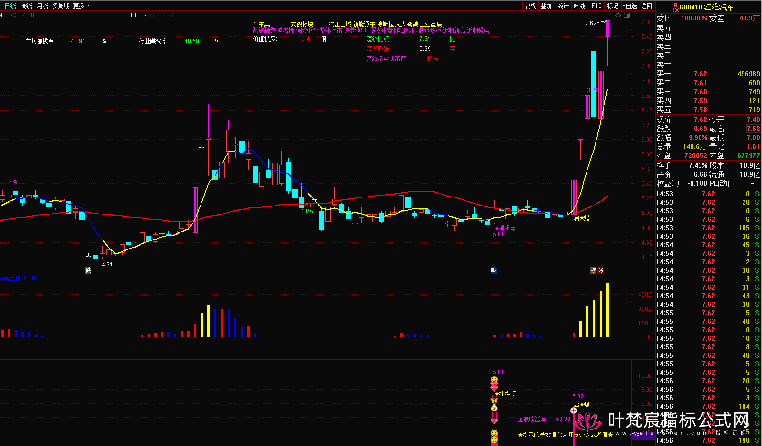Add the stock via +自选

point(630,6)
